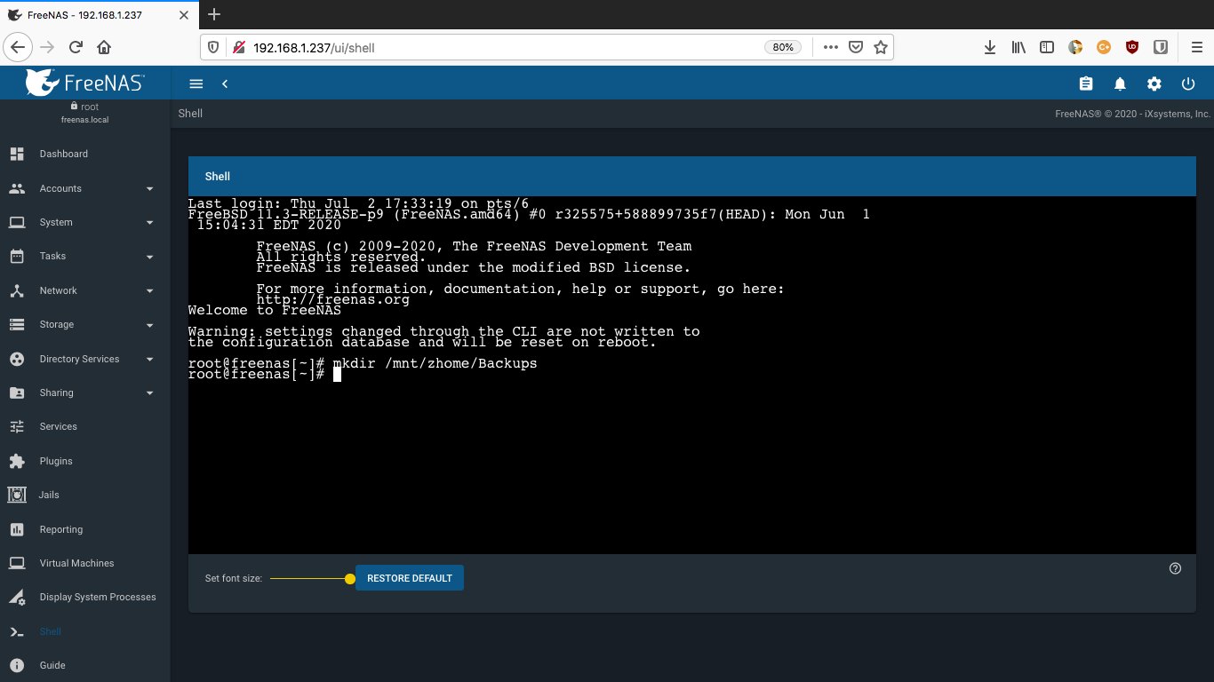The image size is (1214, 682).
Task: Click the shell help question mark icon
Action: [1176, 568]
